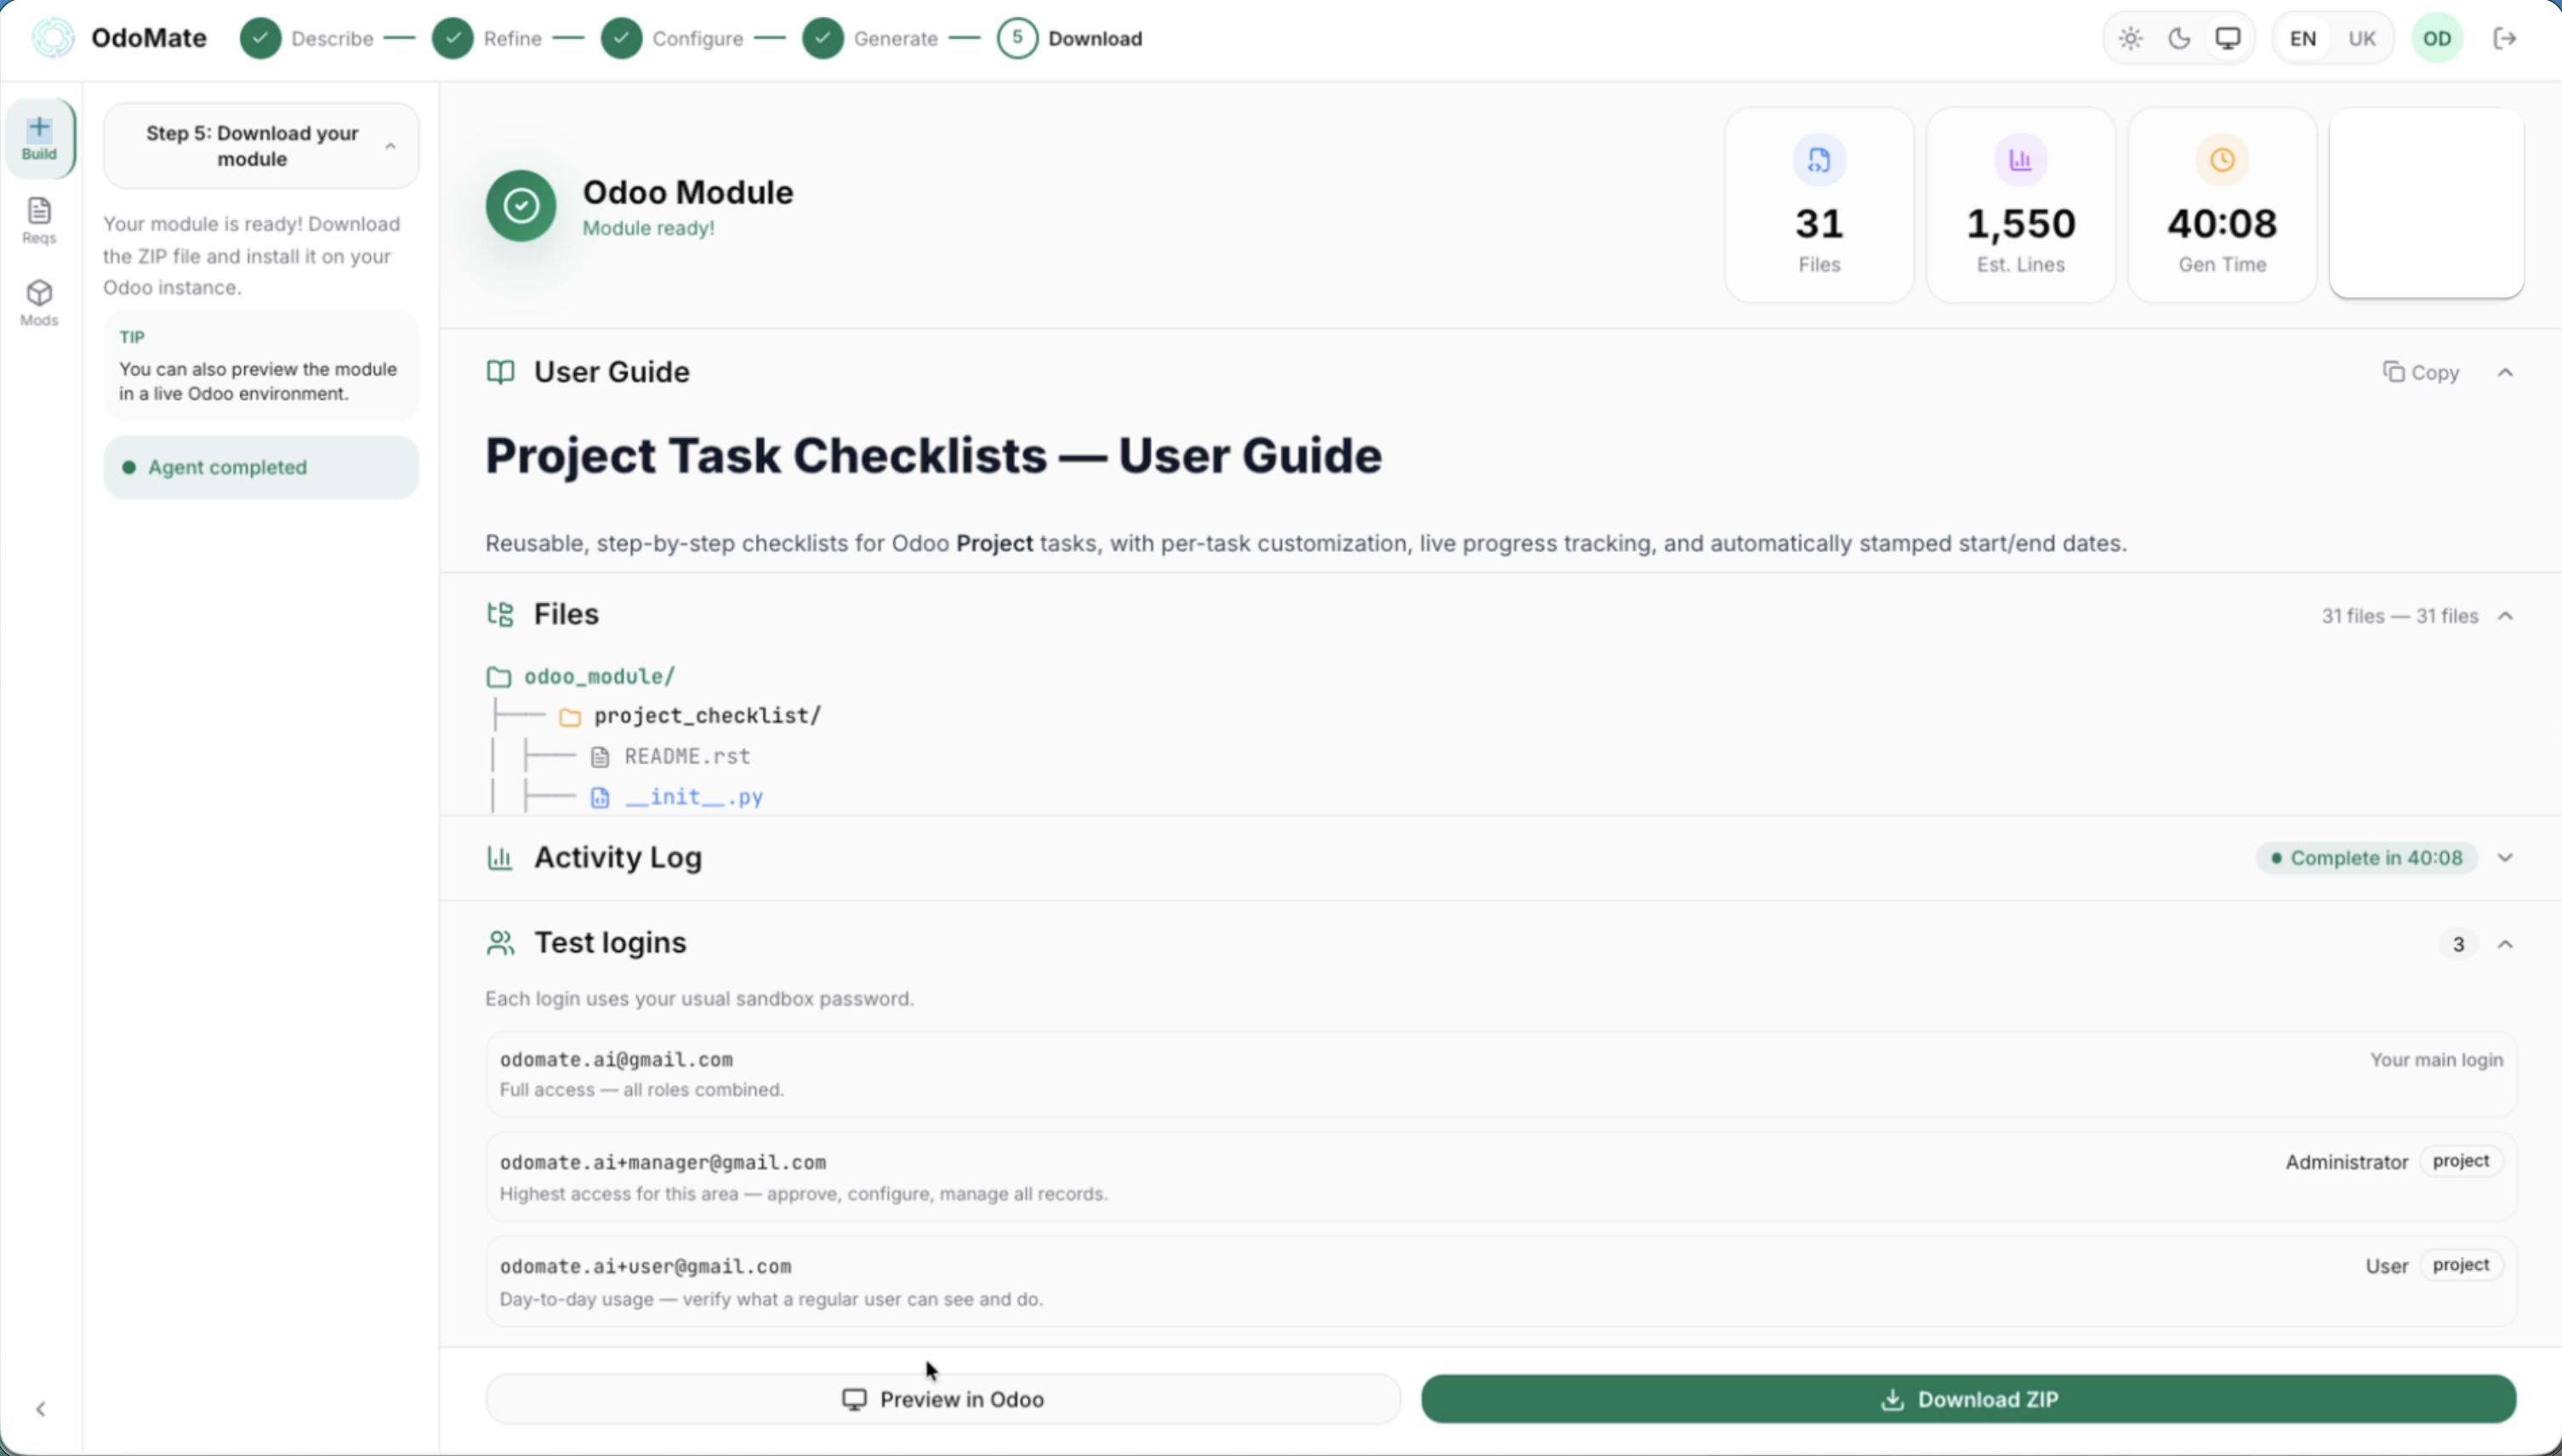The image size is (2562, 1456).
Task: Collapse Step 5 Download your module panel
Action: [x=390, y=146]
